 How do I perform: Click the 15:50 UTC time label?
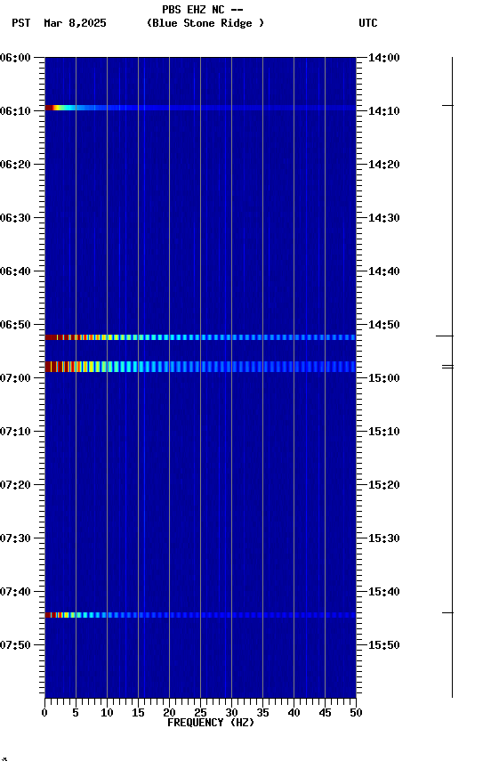pos(384,646)
